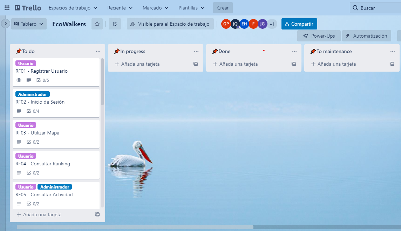Show the +1 additional board members
Image resolution: width=401 pixels, height=231 pixels.
click(x=272, y=24)
